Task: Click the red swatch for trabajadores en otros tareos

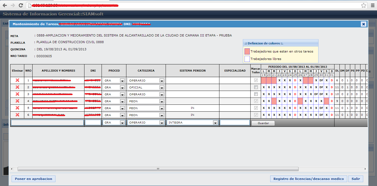Action: (247, 51)
